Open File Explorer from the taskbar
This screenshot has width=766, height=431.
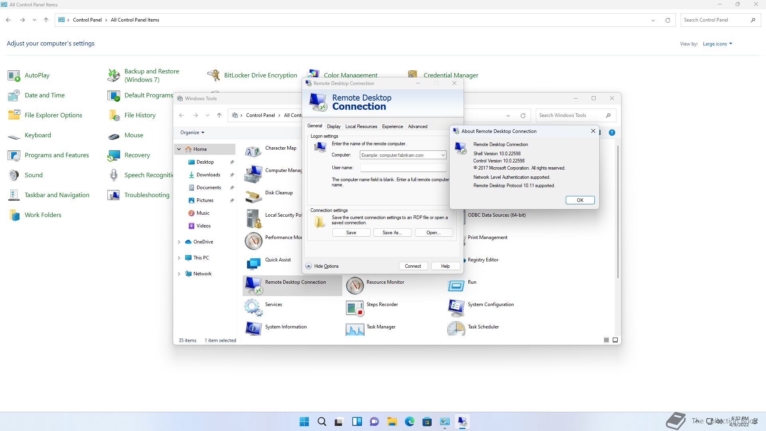[x=392, y=421]
